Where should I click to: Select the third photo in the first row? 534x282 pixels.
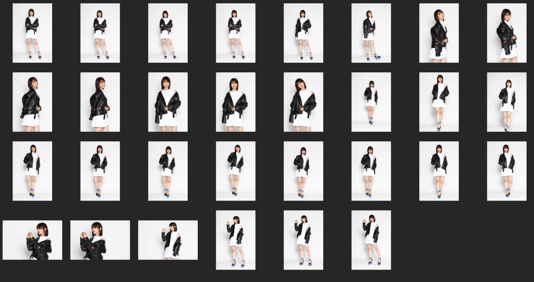[x=168, y=33]
